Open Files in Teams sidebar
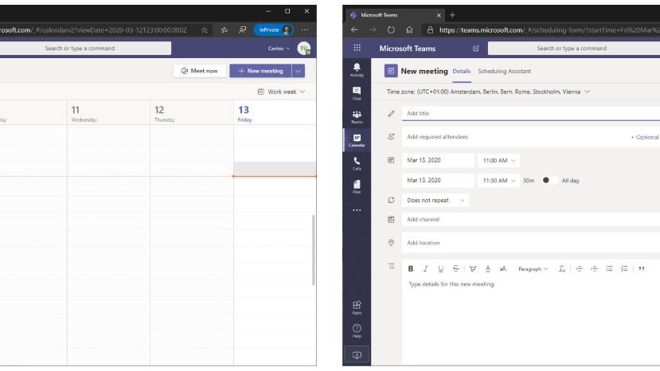This screenshot has width=660, height=371. [357, 186]
